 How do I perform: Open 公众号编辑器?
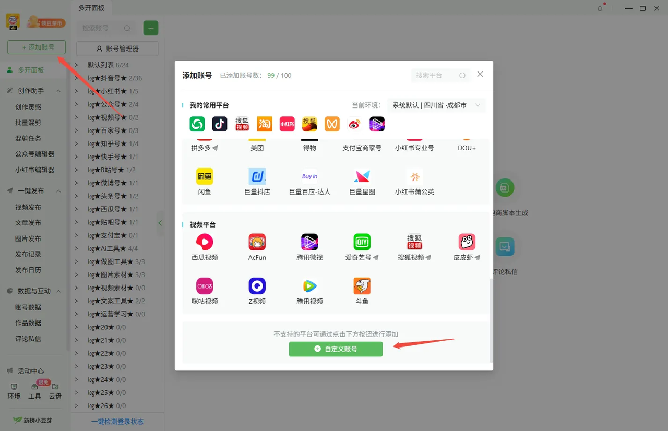pos(34,154)
